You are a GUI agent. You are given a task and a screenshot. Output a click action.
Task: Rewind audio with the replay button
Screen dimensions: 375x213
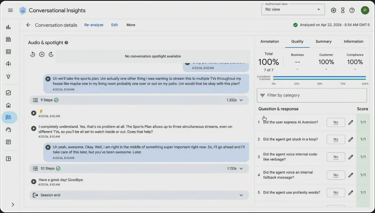(33, 54)
